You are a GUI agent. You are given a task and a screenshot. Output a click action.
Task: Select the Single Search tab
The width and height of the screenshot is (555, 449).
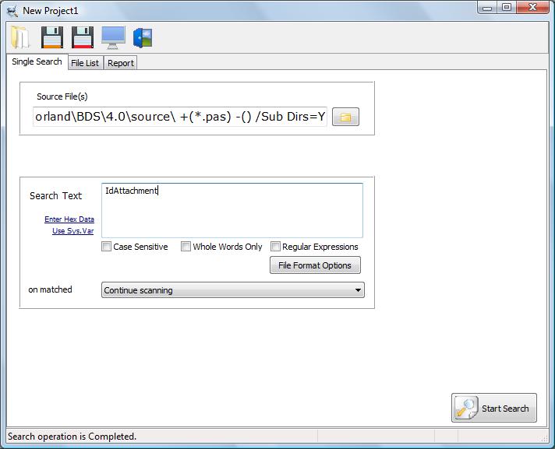[37, 61]
